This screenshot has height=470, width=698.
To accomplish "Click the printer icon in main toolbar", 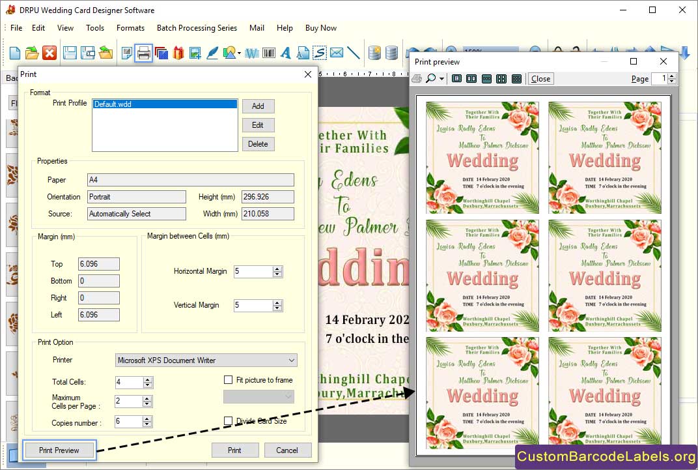I will coord(143,53).
